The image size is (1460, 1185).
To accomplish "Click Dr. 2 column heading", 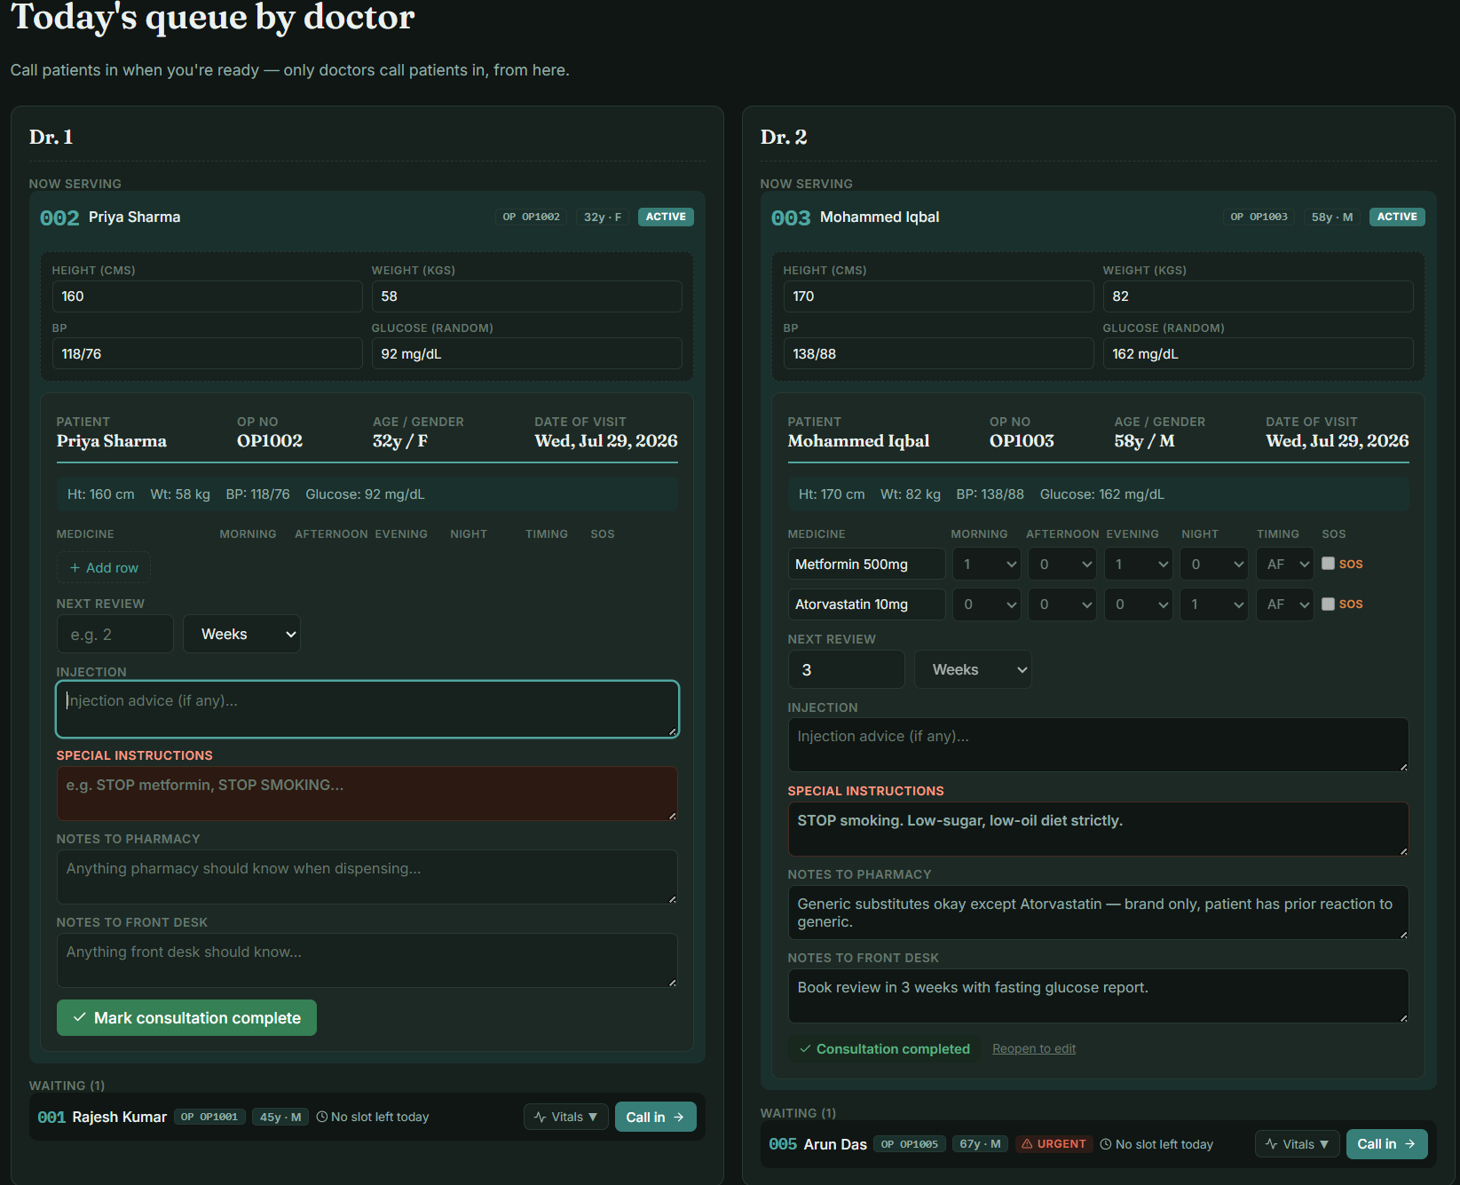I will 784,137.
